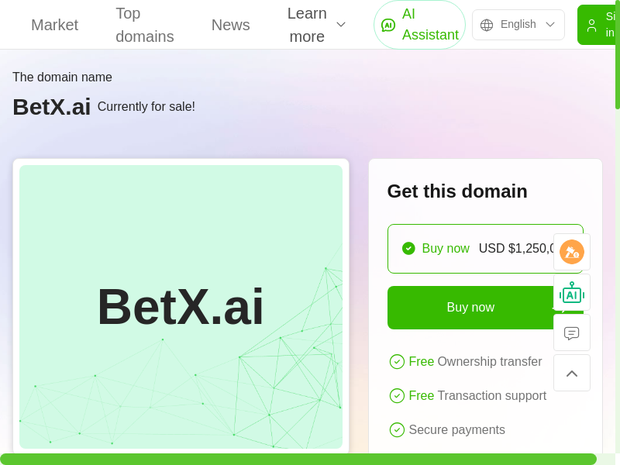The height and width of the screenshot is (465, 620).
Task: Click the scroll-to-top arrow button
Action: pyautogui.click(x=572, y=374)
